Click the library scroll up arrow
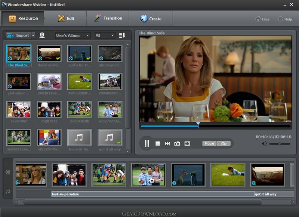299x217 pixels. [x=128, y=44]
